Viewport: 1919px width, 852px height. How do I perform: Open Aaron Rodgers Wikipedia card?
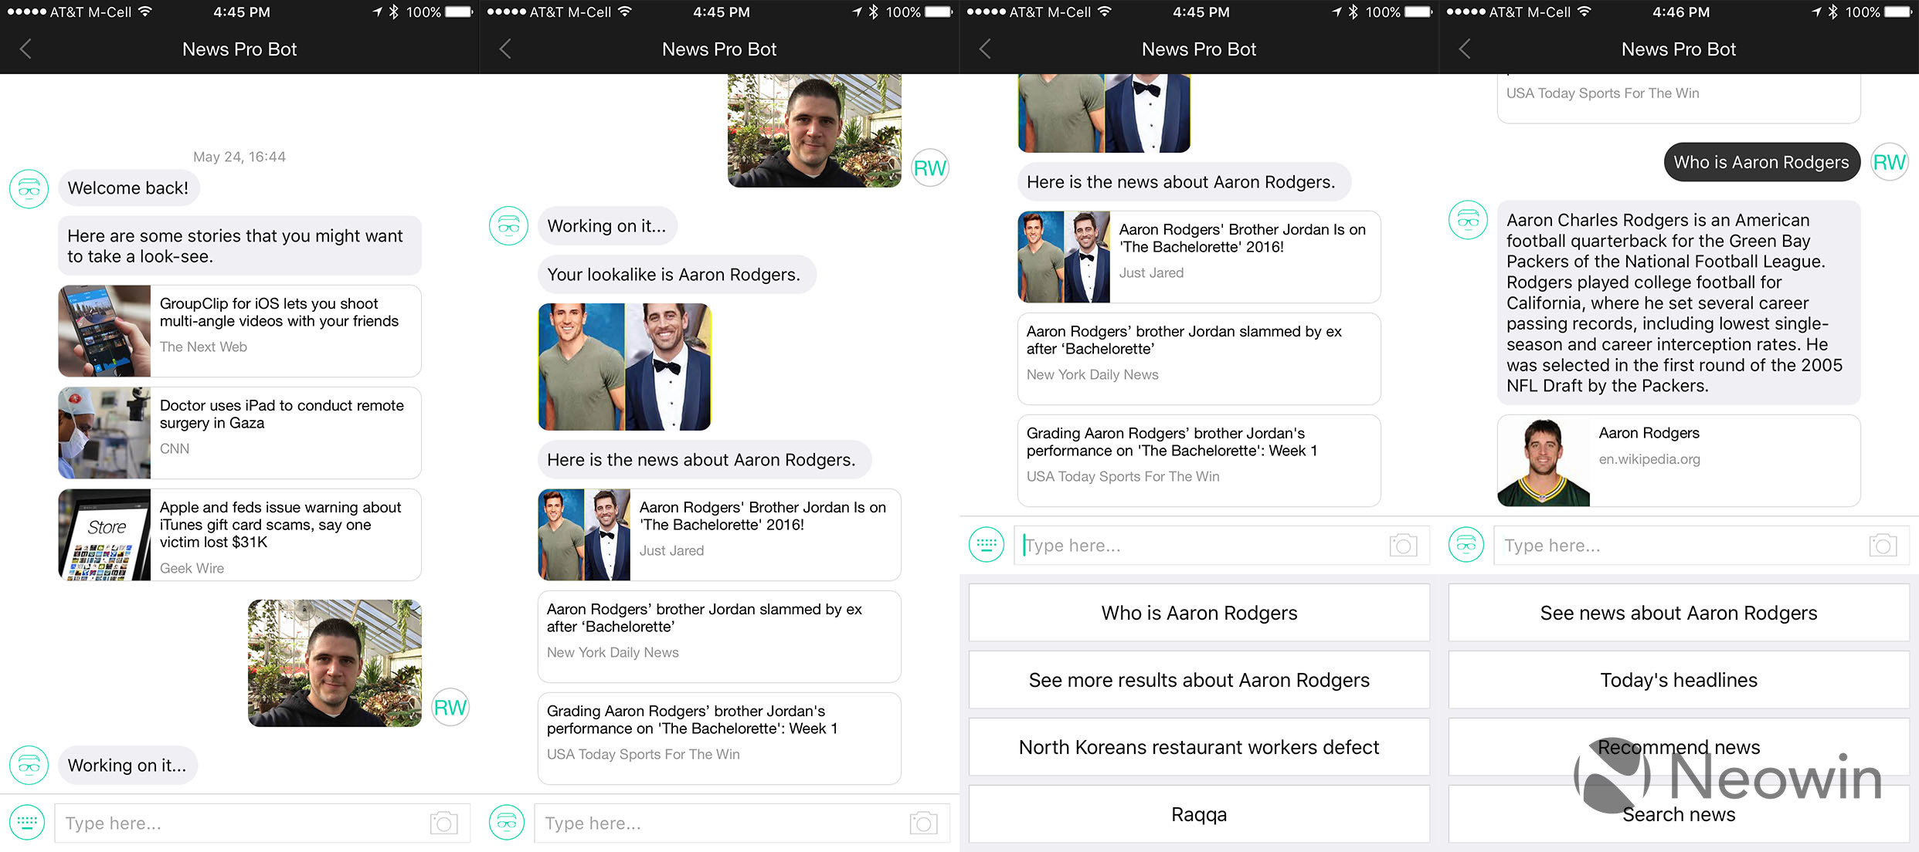point(1679,460)
